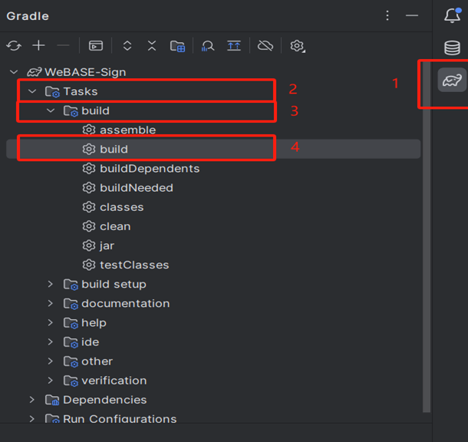This screenshot has width=468, height=442.
Task: Click the Tasks folder label
Action: click(81, 91)
